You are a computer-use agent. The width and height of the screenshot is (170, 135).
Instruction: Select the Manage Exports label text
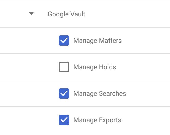point(97,120)
